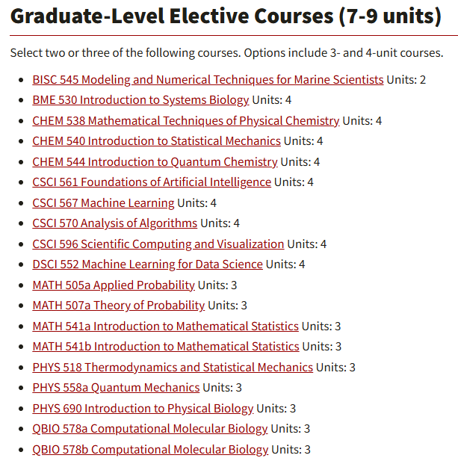Click DSCI 552 Machine Learning for Data Science
This screenshot has width=458, height=464.
point(147,264)
